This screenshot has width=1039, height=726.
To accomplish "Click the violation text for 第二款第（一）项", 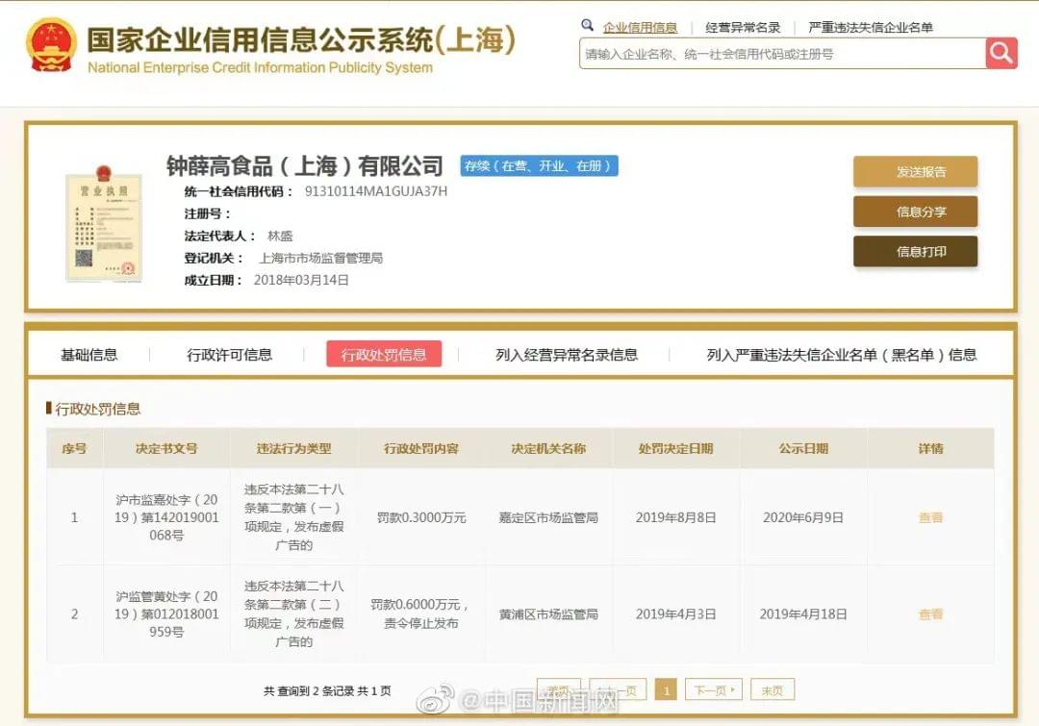I will pyautogui.click(x=293, y=517).
